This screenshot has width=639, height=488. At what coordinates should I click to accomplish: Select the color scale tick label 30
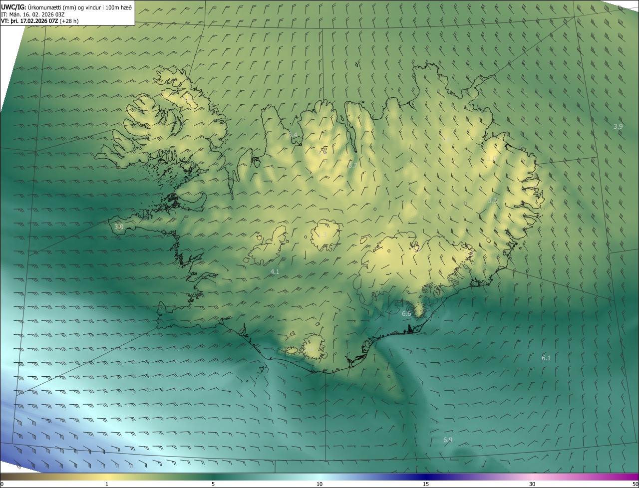(x=532, y=485)
